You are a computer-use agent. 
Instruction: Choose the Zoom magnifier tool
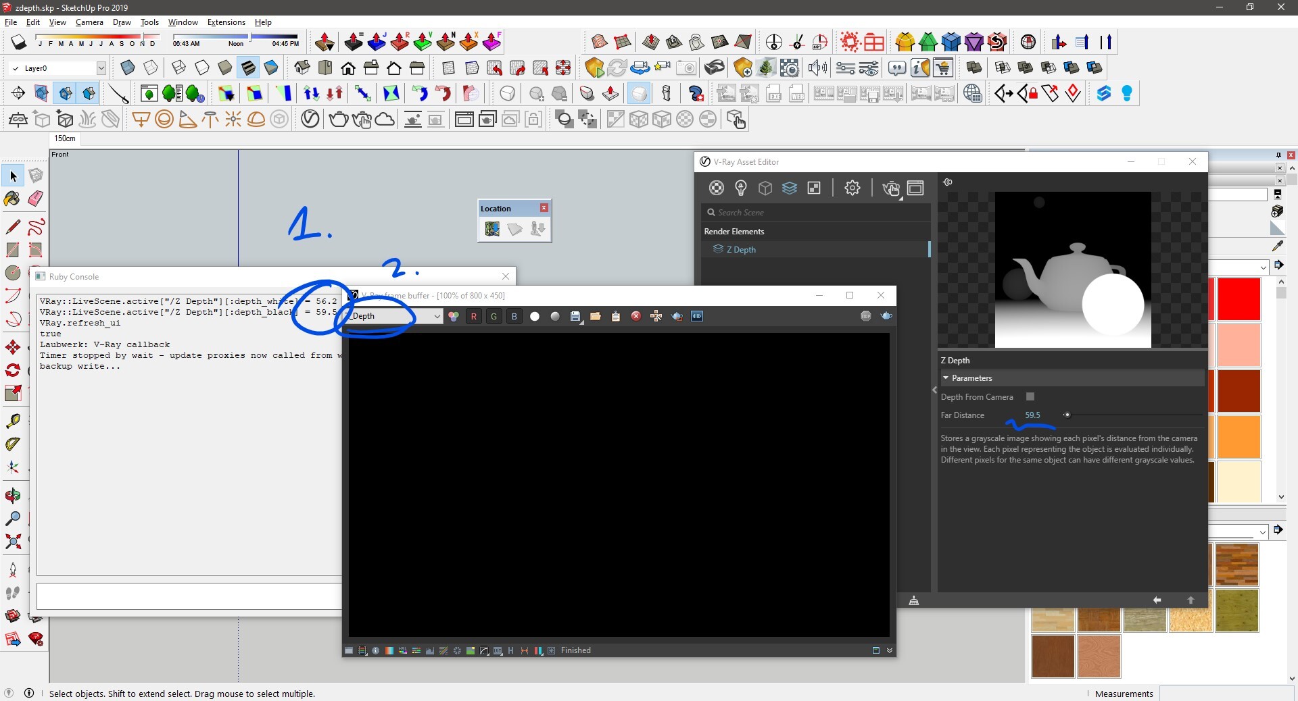click(13, 519)
